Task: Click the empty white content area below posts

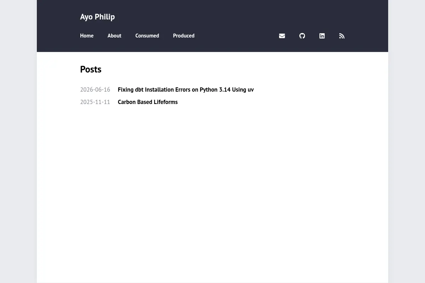Action: [x=212, y=195]
